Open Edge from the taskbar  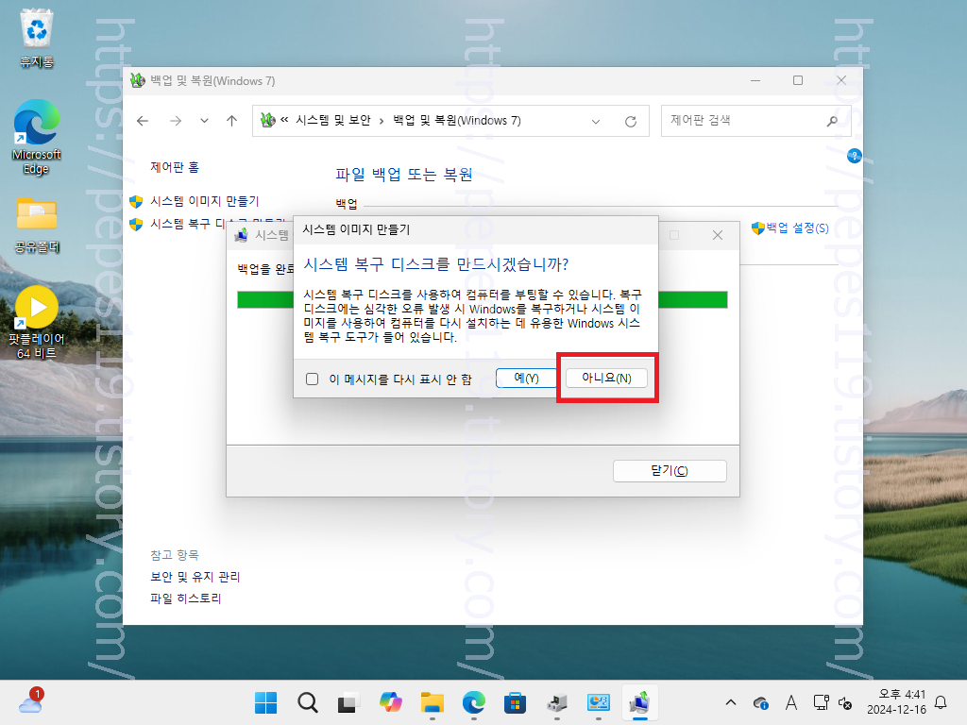click(x=474, y=702)
